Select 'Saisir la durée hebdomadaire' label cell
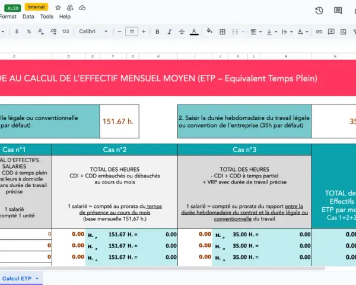The image size is (356, 285). click(x=244, y=121)
